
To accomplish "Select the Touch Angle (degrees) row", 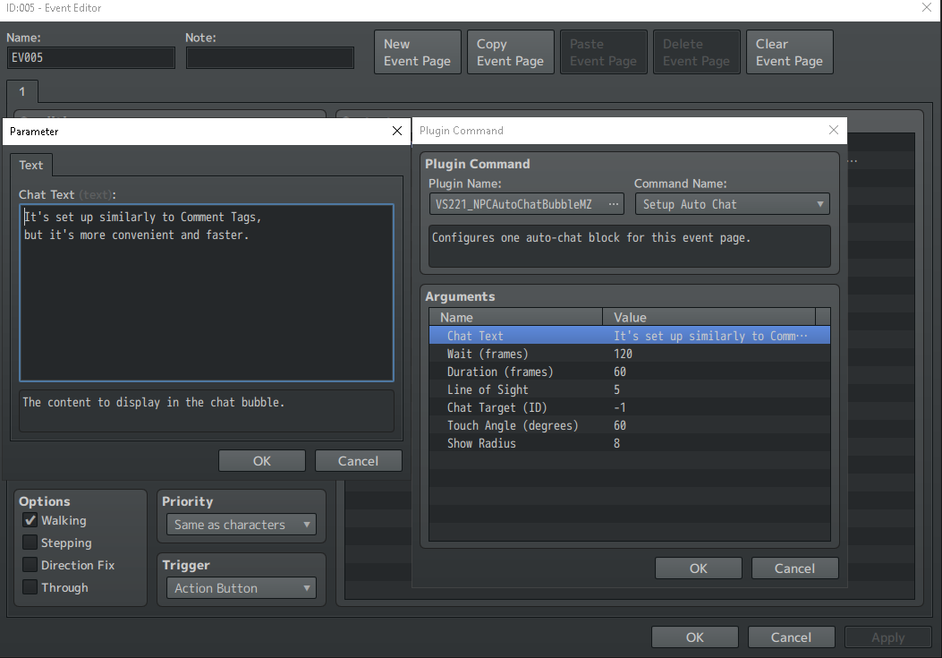I will click(x=630, y=425).
